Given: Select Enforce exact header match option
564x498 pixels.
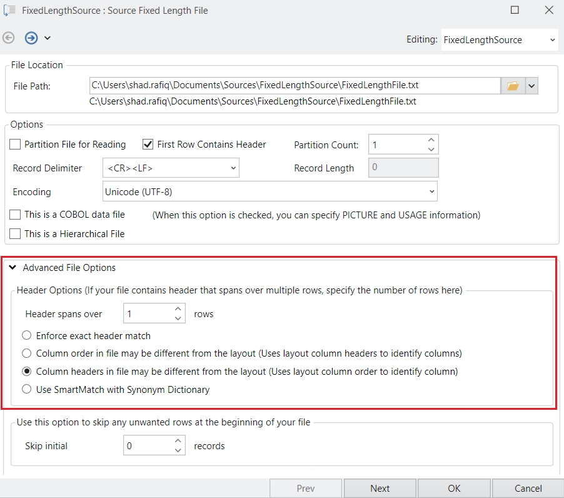Looking at the screenshot, I should 27,335.
